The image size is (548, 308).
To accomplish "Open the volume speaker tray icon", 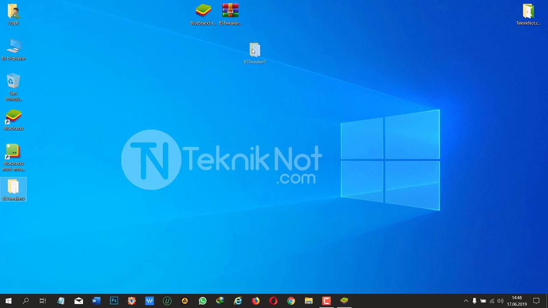I will click(x=500, y=301).
